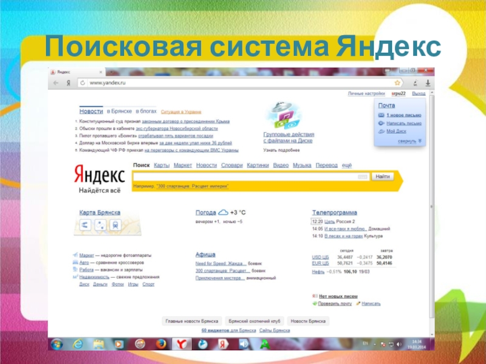This screenshot has height=364, width=486.
Task: Open the Почта heading link
Action: 386,106
